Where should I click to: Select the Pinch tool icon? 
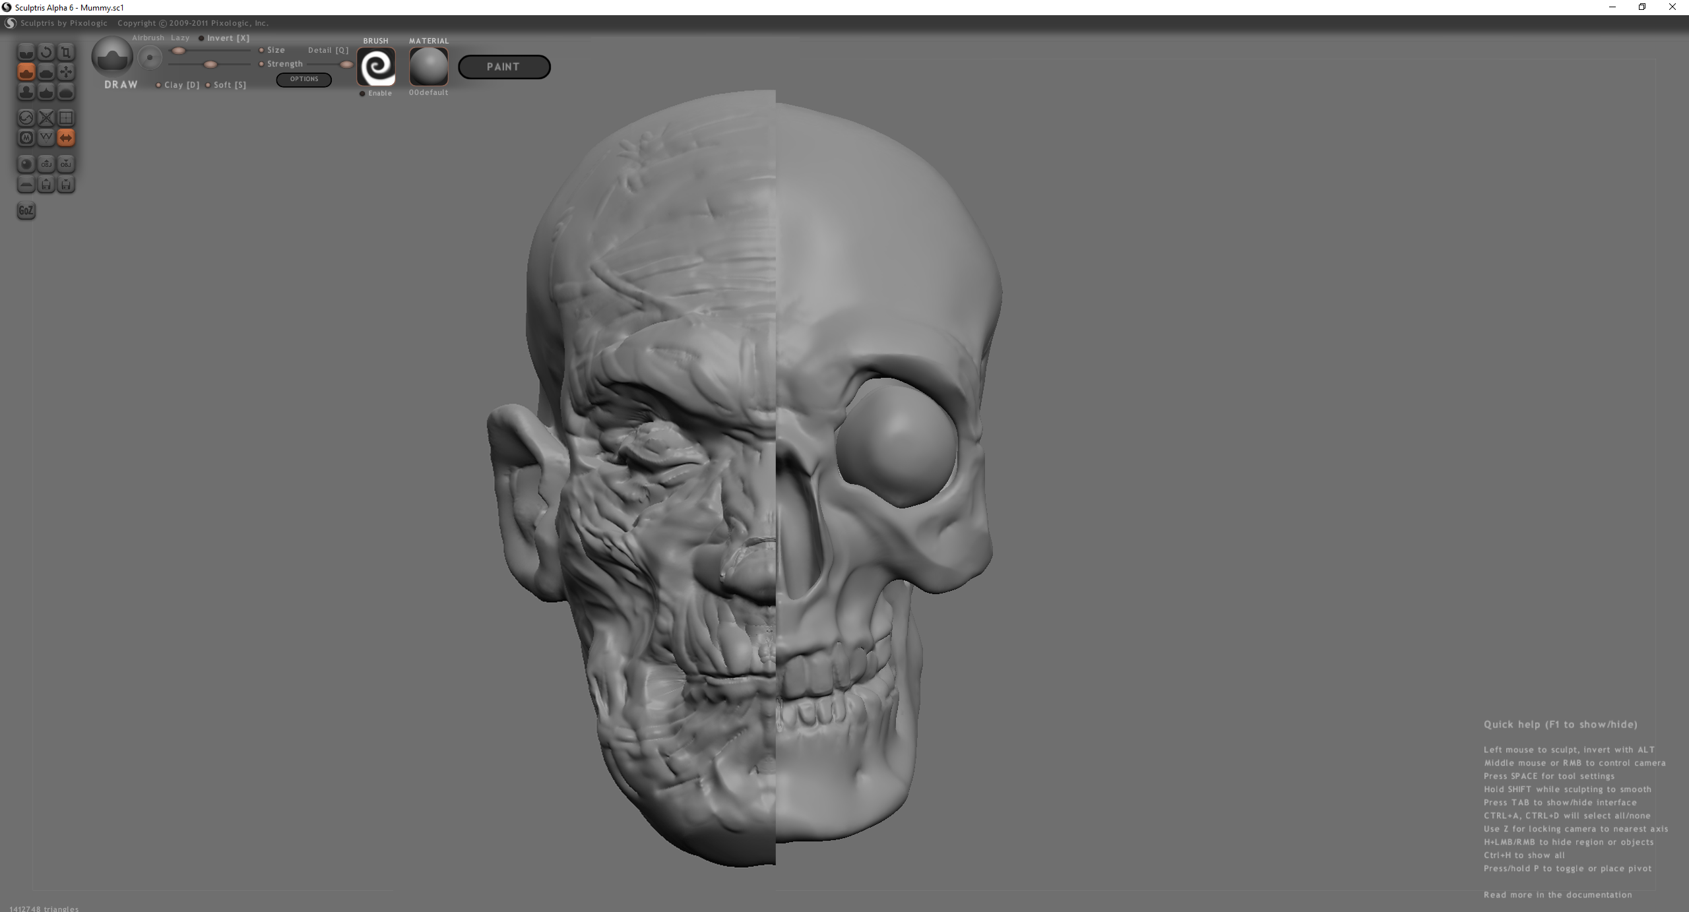46,92
